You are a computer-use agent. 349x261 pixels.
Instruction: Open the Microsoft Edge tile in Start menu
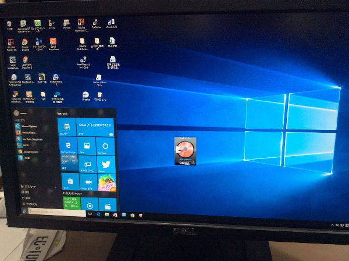[68, 146]
